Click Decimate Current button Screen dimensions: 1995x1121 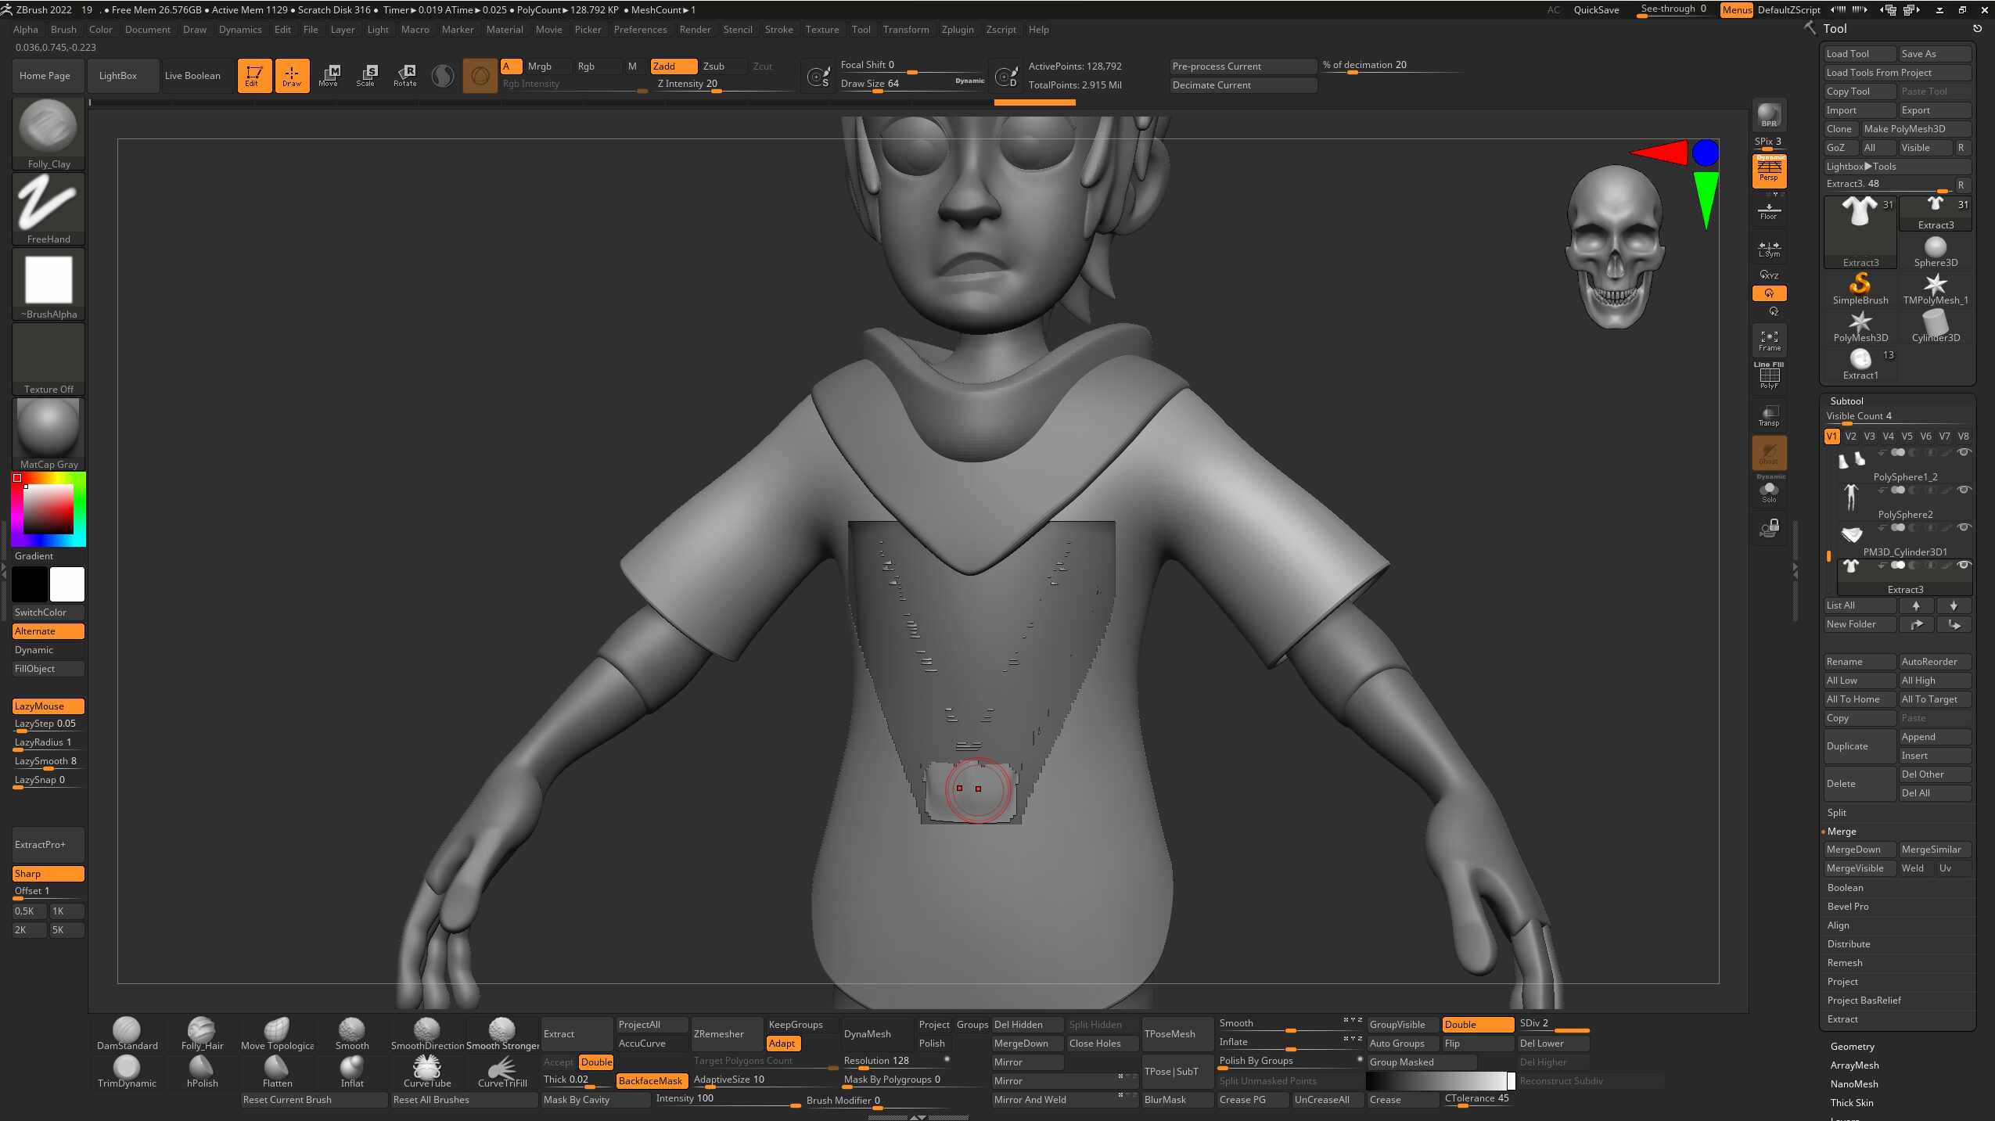tap(1242, 85)
